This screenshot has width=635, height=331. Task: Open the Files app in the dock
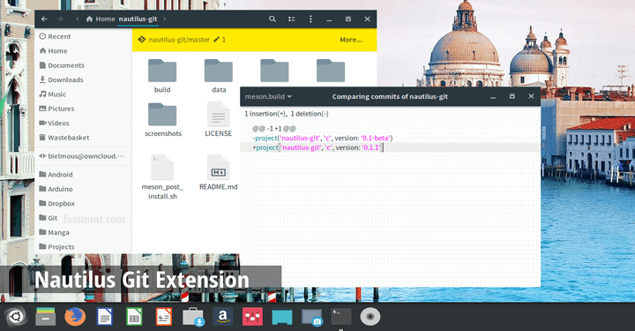click(45, 316)
